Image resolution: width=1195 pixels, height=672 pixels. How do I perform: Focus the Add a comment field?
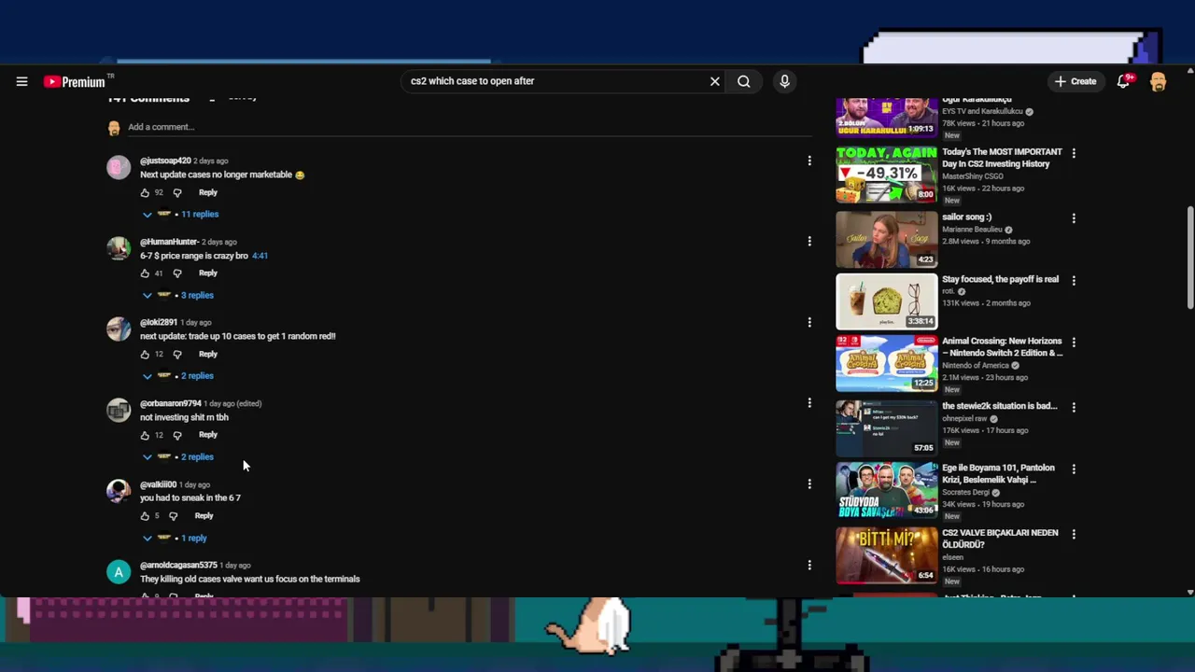coord(470,127)
